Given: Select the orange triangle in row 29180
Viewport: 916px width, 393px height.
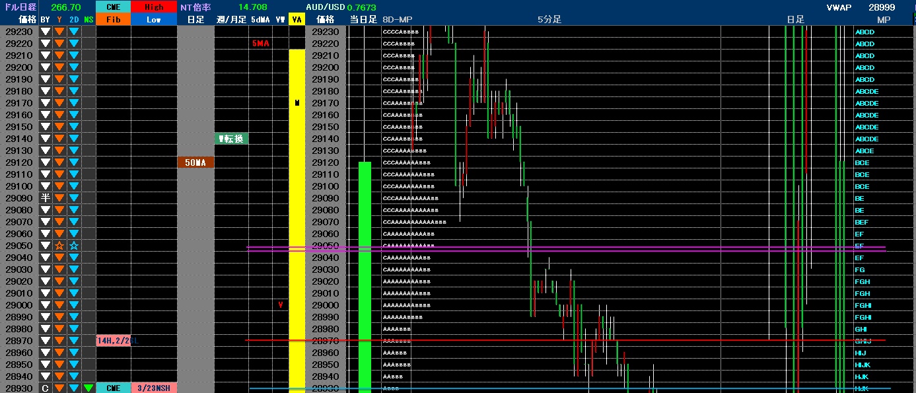Looking at the screenshot, I should click(x=59, y=91).
